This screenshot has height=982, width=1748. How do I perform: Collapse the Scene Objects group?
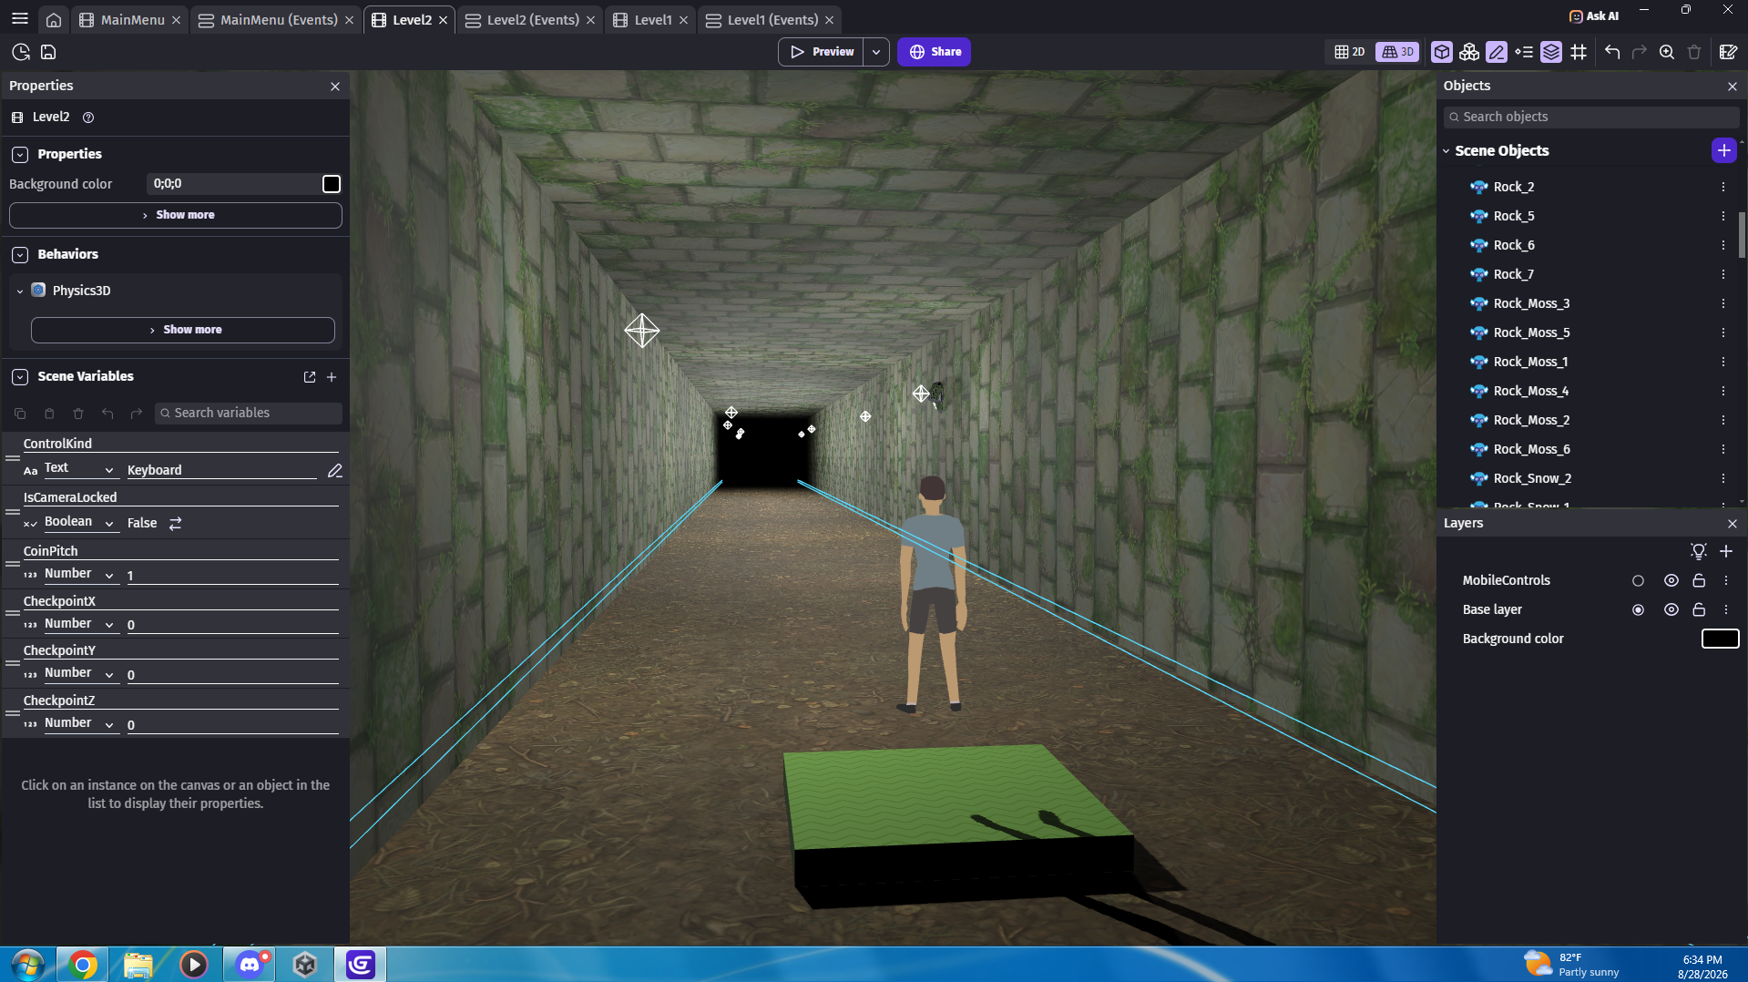(x=1446, y=151)
